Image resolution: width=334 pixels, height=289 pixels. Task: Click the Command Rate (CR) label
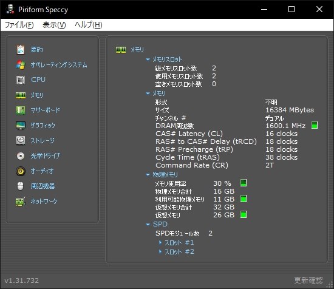[x=192, y=165]
